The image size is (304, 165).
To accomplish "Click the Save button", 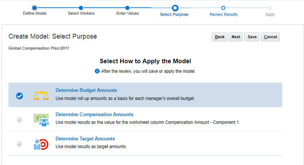I will (252, 37).
